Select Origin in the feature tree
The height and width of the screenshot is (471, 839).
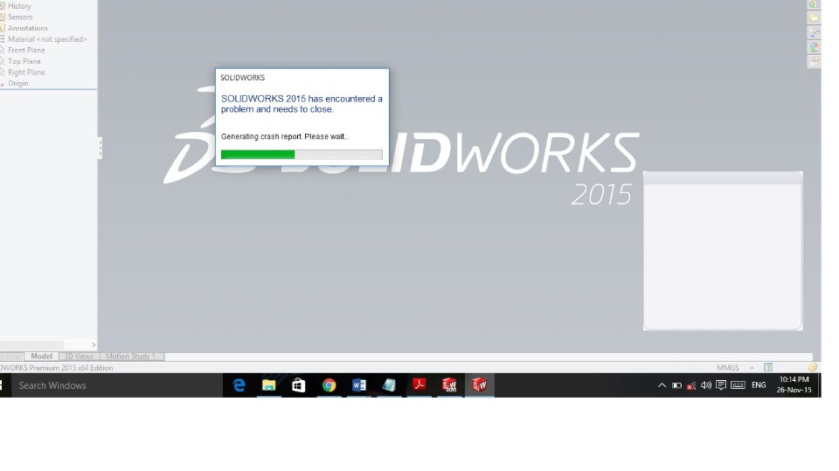[17, 84]
